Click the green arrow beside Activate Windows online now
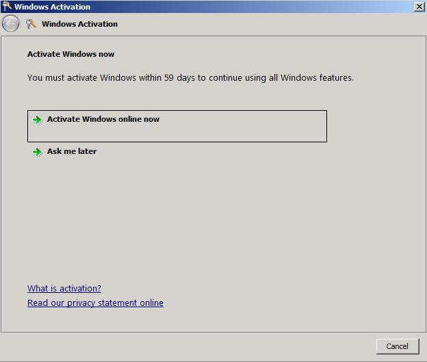Screen dimensions: 427x362 coord(37,120)
